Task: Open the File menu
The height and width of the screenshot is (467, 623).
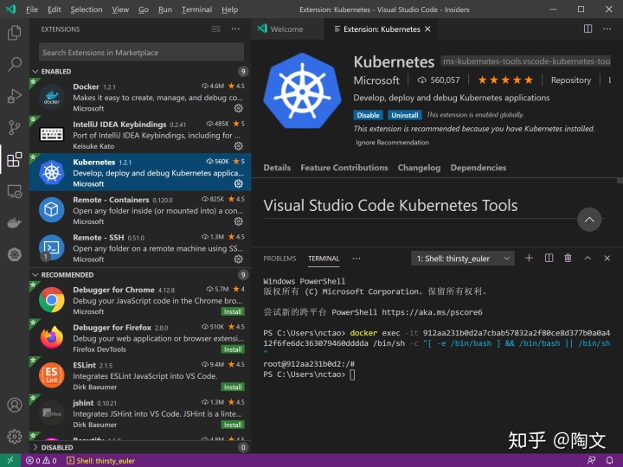Action: click(32, 10)
